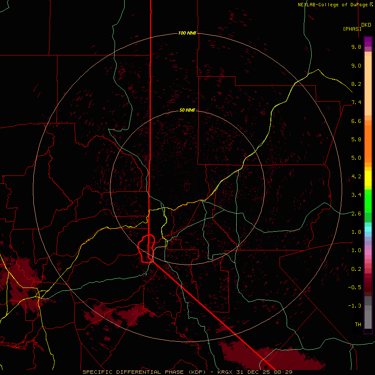Select the 6.6 legend value
The height and width of the screenshot is (375, 375).
point(356,121)
